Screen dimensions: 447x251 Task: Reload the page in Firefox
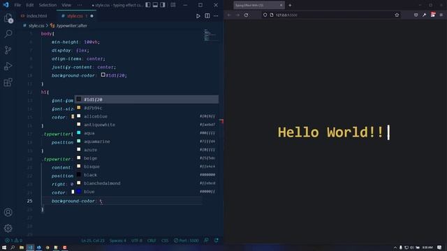[x=246, y=15]
